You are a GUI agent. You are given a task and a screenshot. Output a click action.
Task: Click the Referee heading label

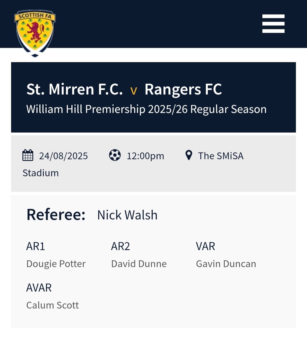[56, 215]
